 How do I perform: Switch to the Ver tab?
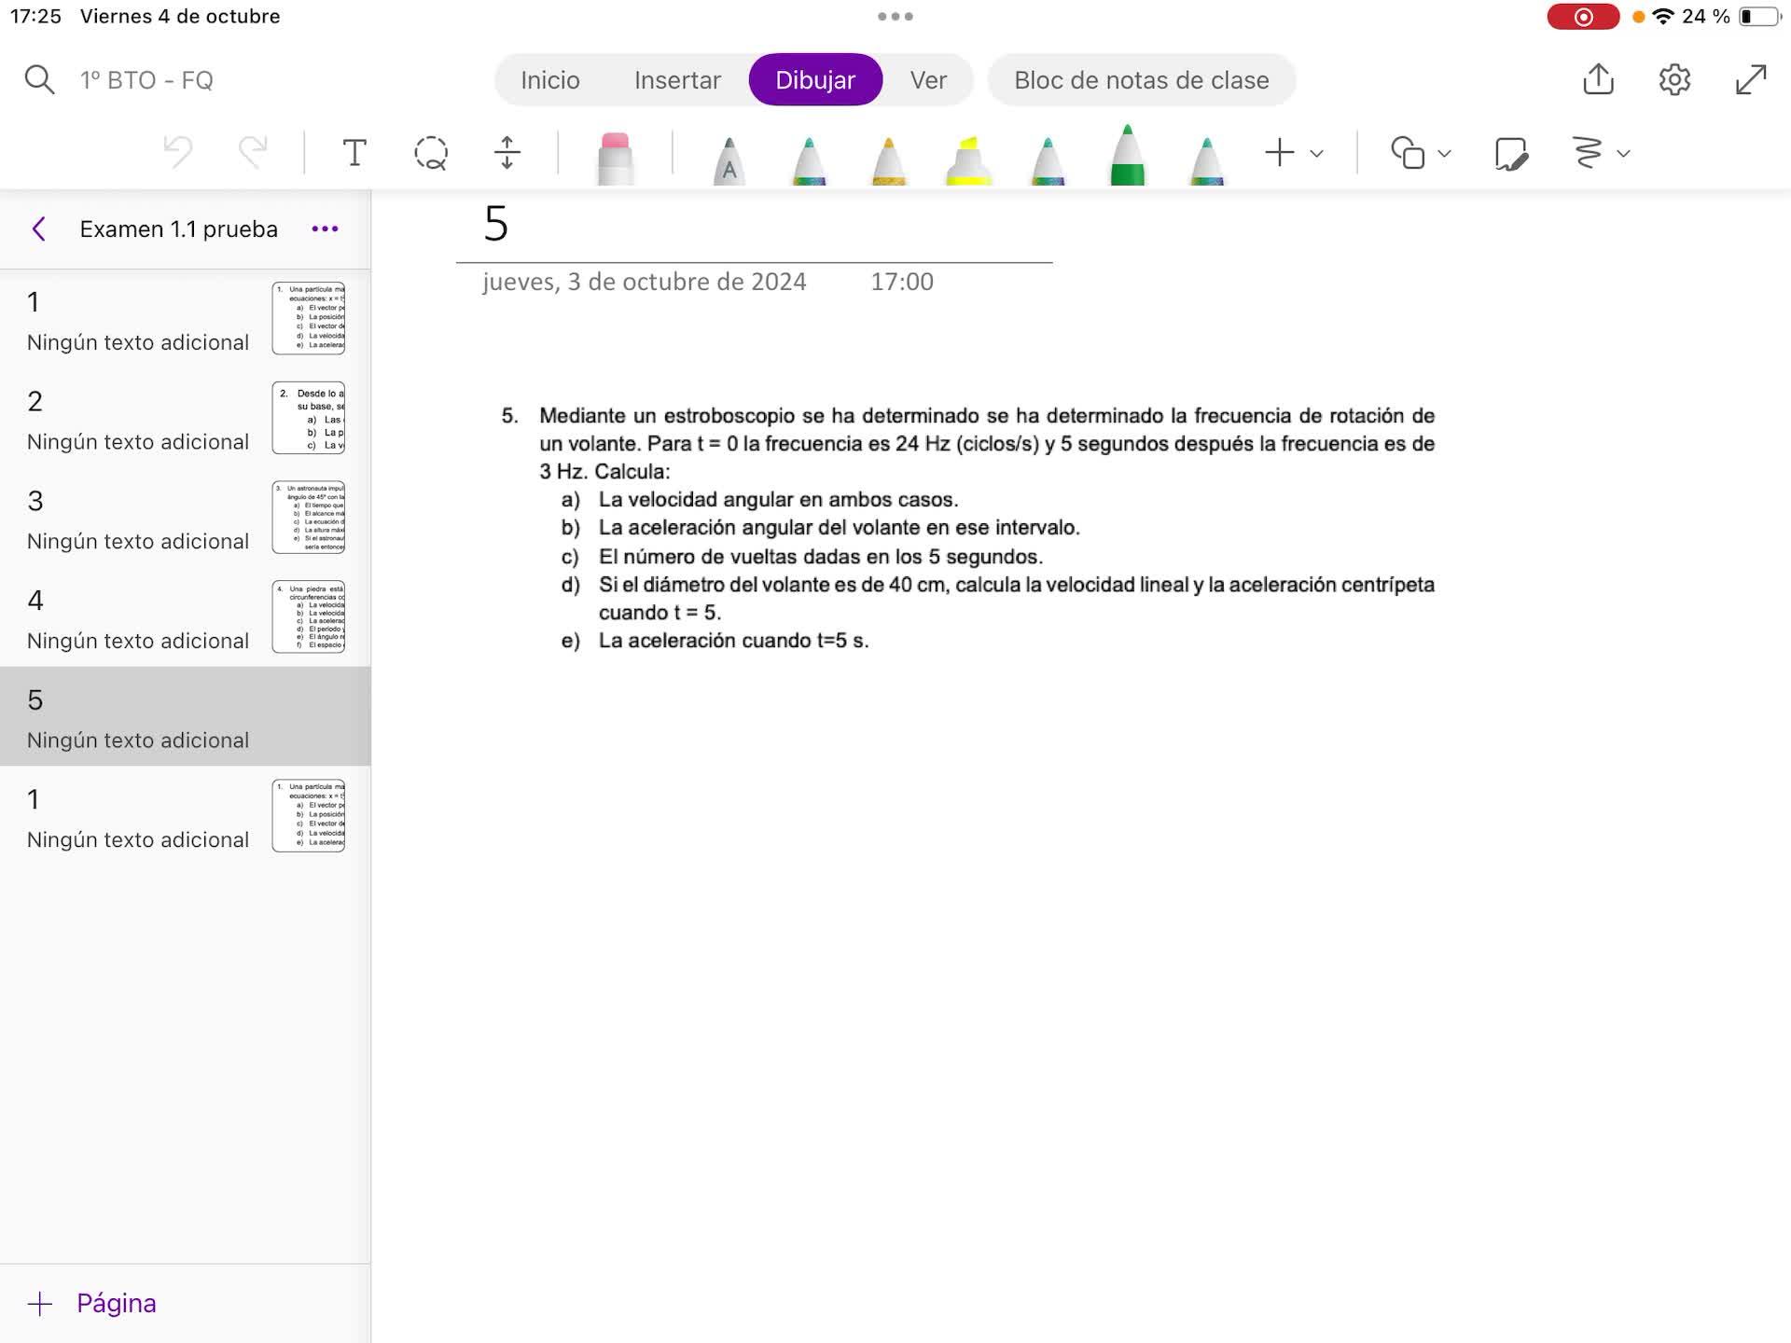[927, 80]
